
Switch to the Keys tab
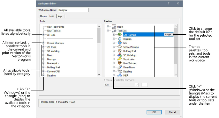tap(60, 16)
